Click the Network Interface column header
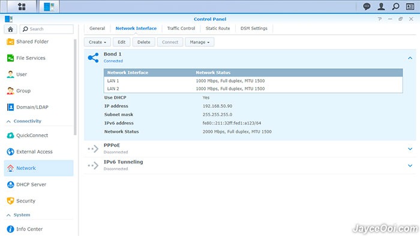The height and width of the screenshot is (236, 420). click(127, 72)
